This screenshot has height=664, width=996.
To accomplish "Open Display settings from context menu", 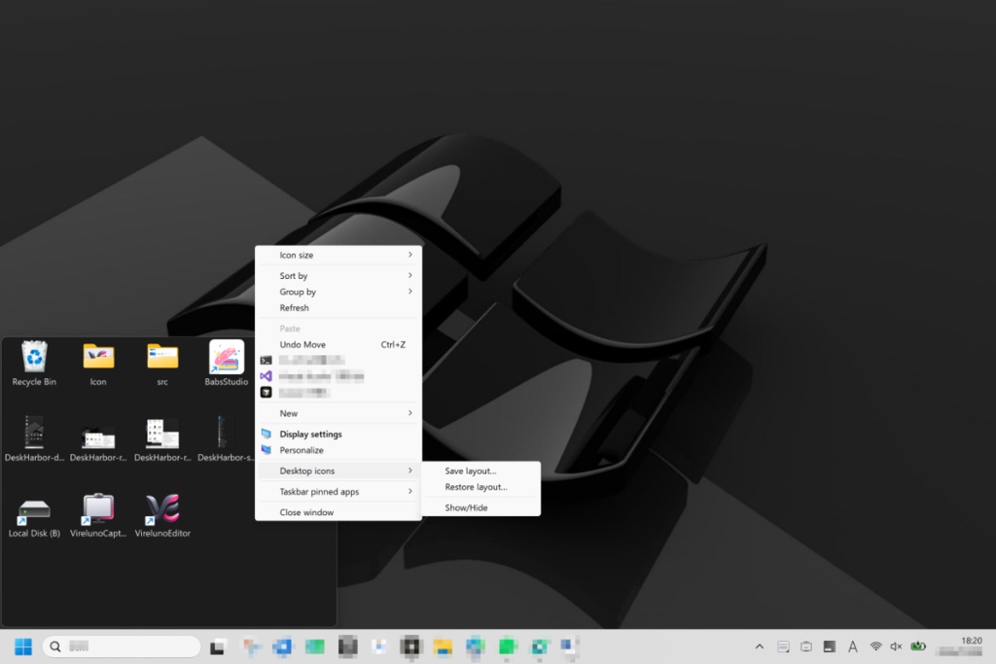I will pos(338,435).
